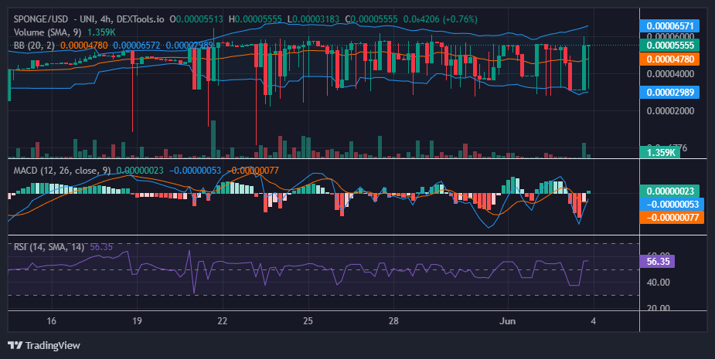
Task: Click the blue 0.00006571 price label
Action: [670, 26]
